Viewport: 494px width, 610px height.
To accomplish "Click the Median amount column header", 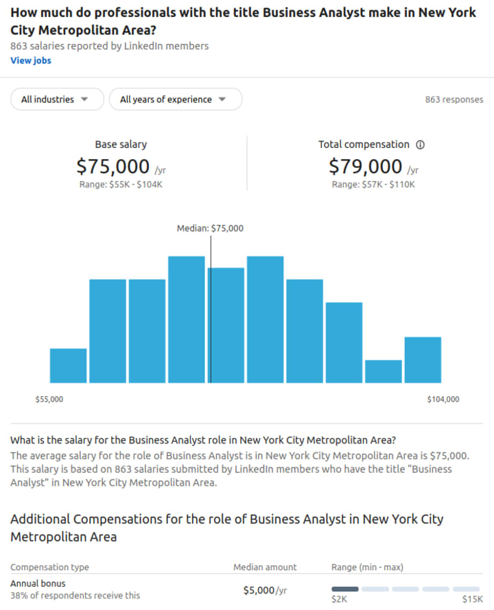I will coord(265,567).
